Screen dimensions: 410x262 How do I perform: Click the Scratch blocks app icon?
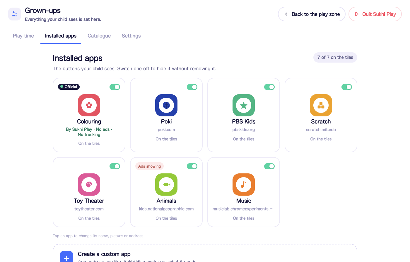coord(321,105)
